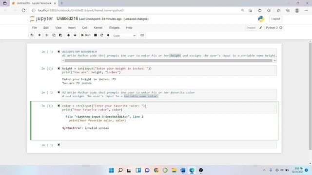The image size is (312, 175).
Task: Open the cell type Code dropdown
Action: 124,35
